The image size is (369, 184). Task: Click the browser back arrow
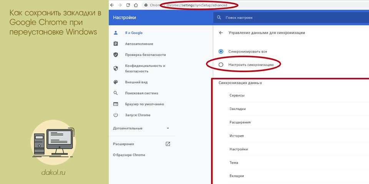point(112,5)
